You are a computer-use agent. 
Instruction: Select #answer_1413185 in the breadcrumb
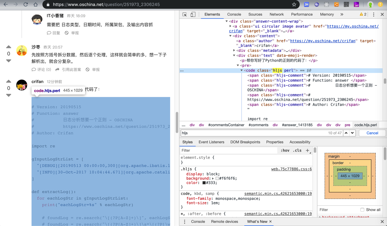click(297, 125)
